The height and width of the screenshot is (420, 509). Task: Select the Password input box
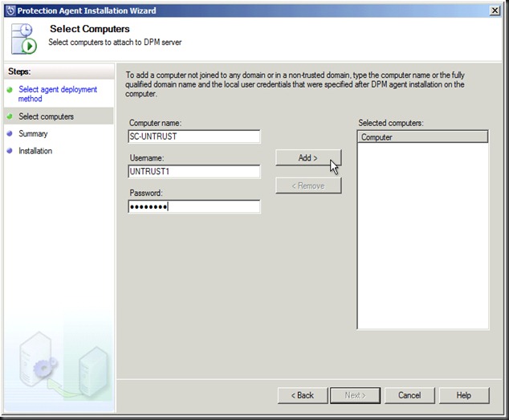click(194, 206)
